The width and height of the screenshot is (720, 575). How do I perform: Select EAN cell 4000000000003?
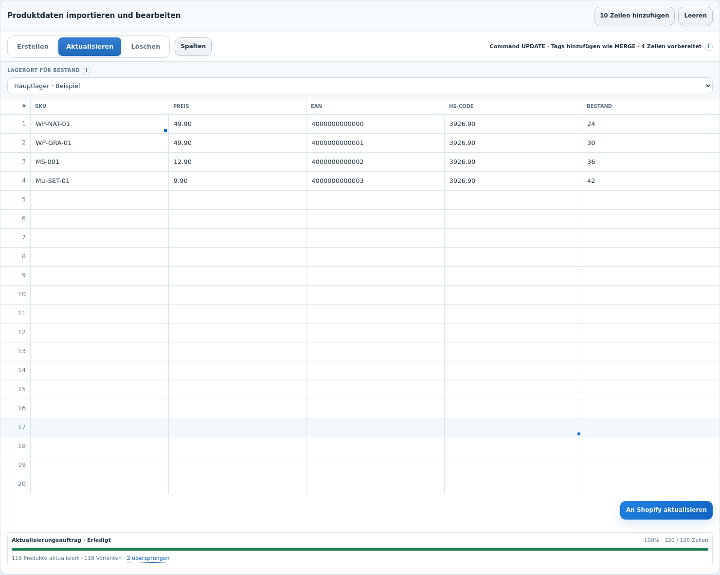click(375, 181)
